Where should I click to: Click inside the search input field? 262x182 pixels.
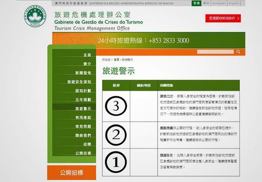[215, 52]
